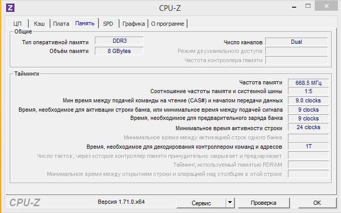
Task: Click the Минимальное время активности строки label
Action: (x=229, y=128)
